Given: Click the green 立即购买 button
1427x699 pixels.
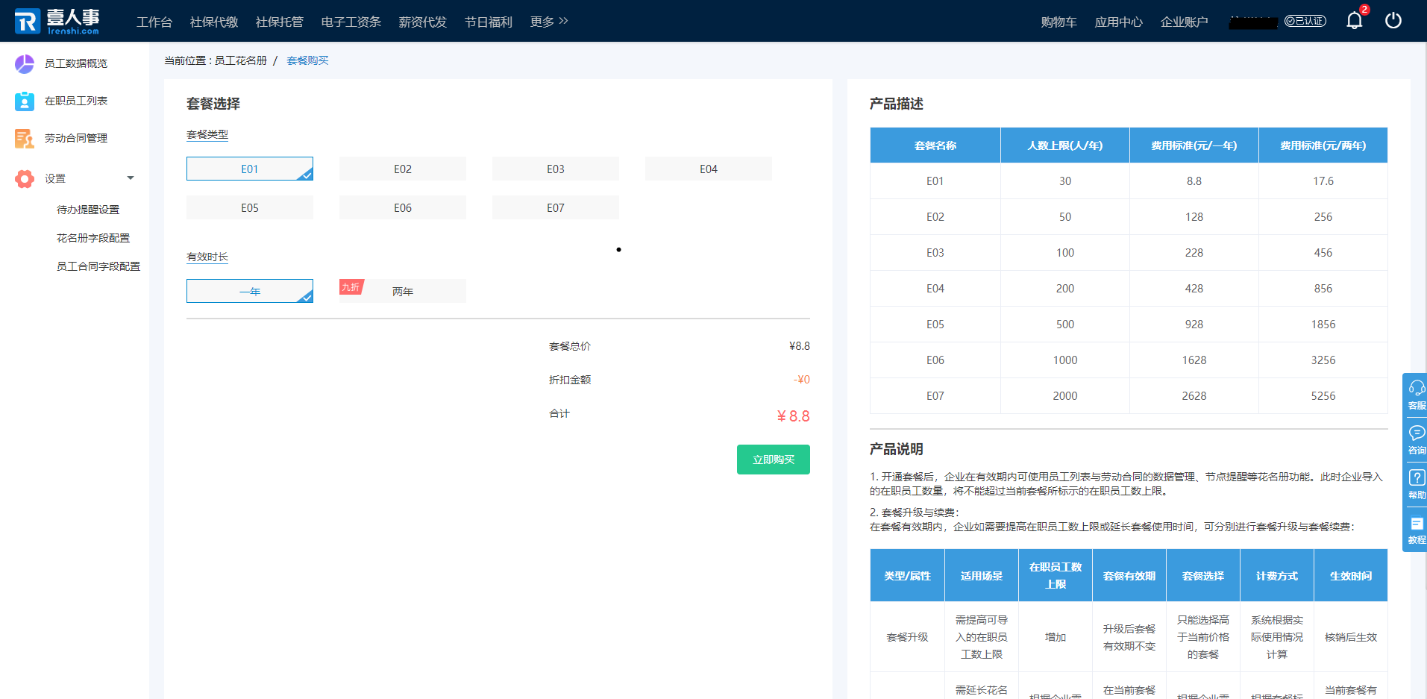Looking at the screenshot, I should pyautogui.click(x=773, y=460).
